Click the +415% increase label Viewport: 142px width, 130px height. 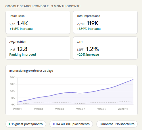point(21,29)
